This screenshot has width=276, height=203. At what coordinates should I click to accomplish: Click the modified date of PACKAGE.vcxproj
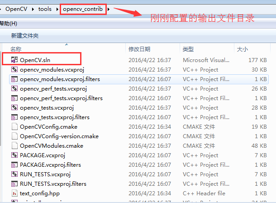point(150,155)
